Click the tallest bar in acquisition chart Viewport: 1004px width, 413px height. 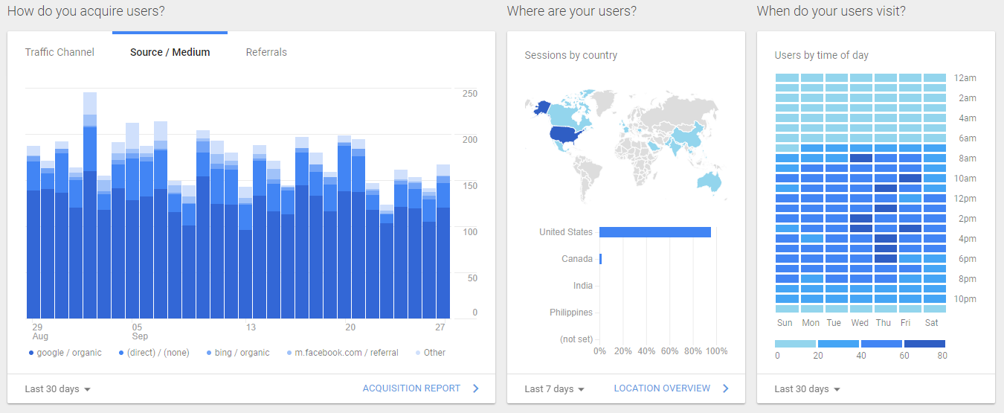click(x=90, y=205)
